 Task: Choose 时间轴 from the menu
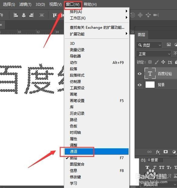click(97, 133)
